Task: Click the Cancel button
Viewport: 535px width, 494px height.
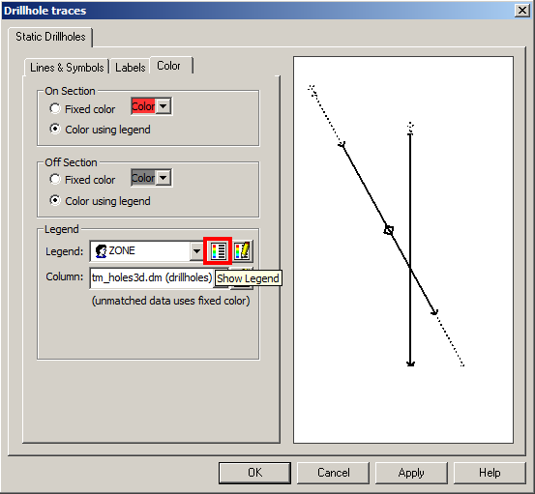Action: pyautogui.click(x=334, y=473)
